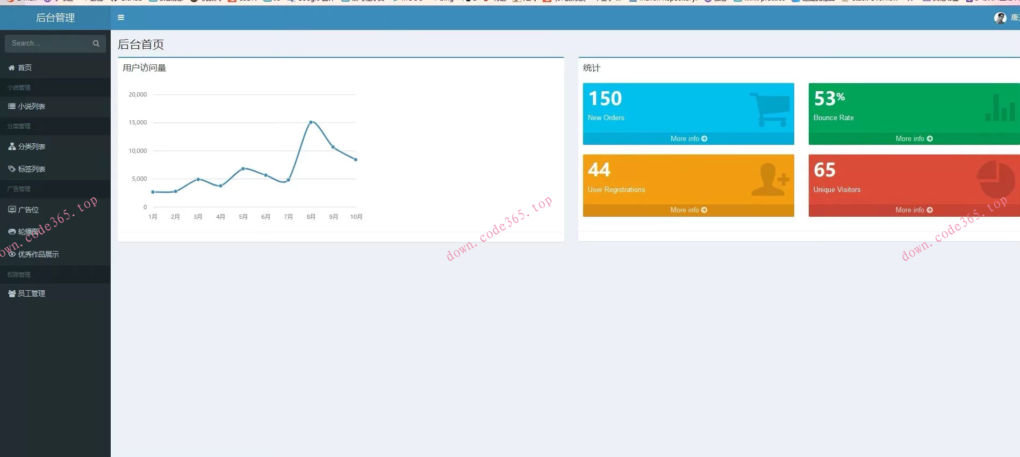Viewport: 1020px width, 457px height.
Task: Click the Bounce Rate label
Action: click(x=834, y=118)
